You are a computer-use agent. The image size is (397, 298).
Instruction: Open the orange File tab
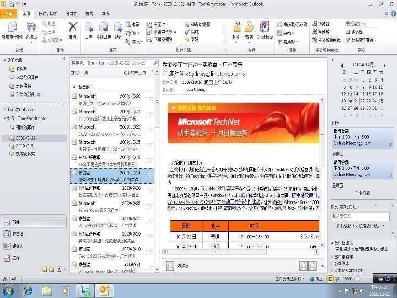pos(9,13)
